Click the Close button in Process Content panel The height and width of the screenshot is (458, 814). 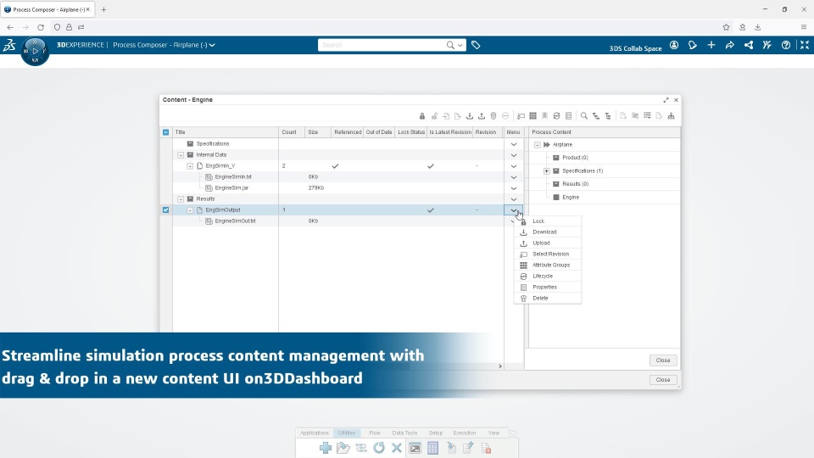pos(663,360)
